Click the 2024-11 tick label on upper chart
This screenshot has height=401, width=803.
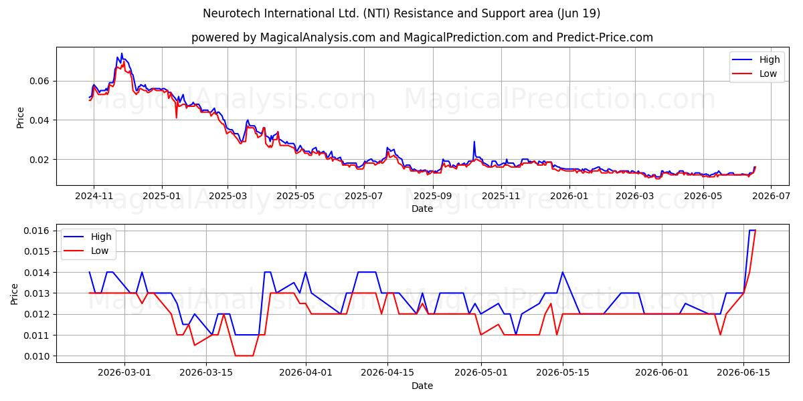click(93, 196)
